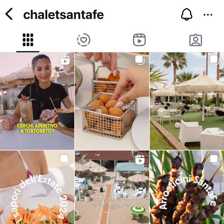Open 'I sapori dell'Estate 2024' post

tap(37, 187)
